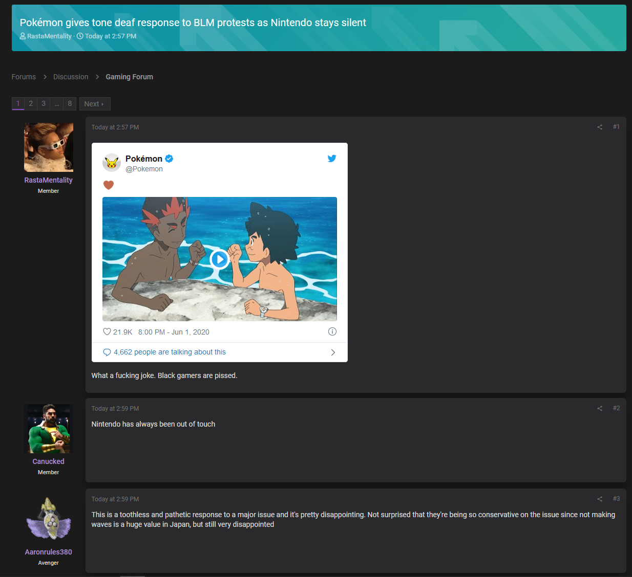The width and height of the screenshot is (632, 577).
Task: Click the 'Member' title under Canucked
Action: pyautogui.click(x=49, y=473)
